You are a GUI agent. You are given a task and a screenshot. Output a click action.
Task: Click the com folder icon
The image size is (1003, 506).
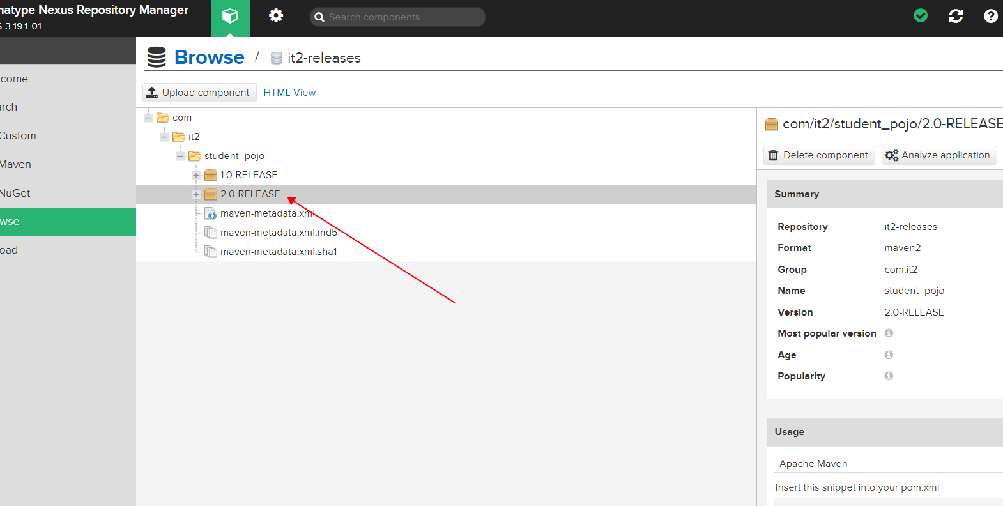(x=163, y=118)
